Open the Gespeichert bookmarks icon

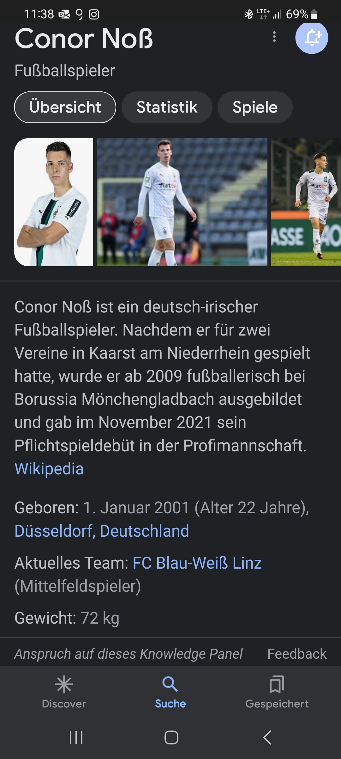point(277,684)
